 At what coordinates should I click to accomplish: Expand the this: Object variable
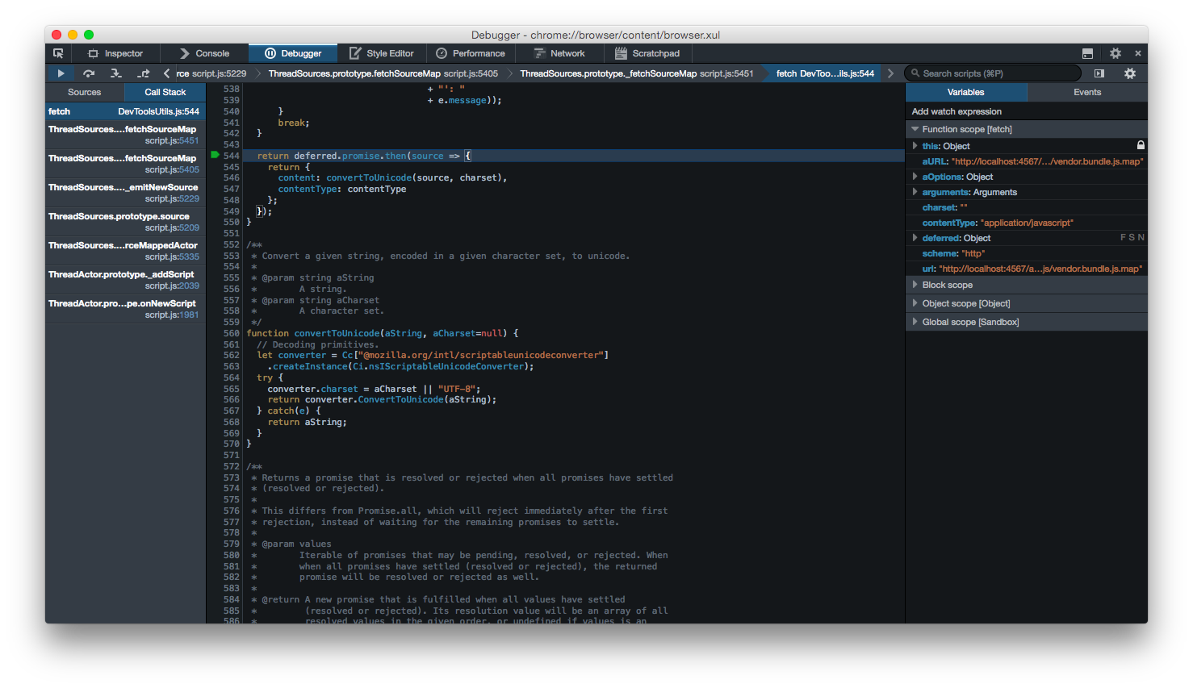[x=915, y=146]
